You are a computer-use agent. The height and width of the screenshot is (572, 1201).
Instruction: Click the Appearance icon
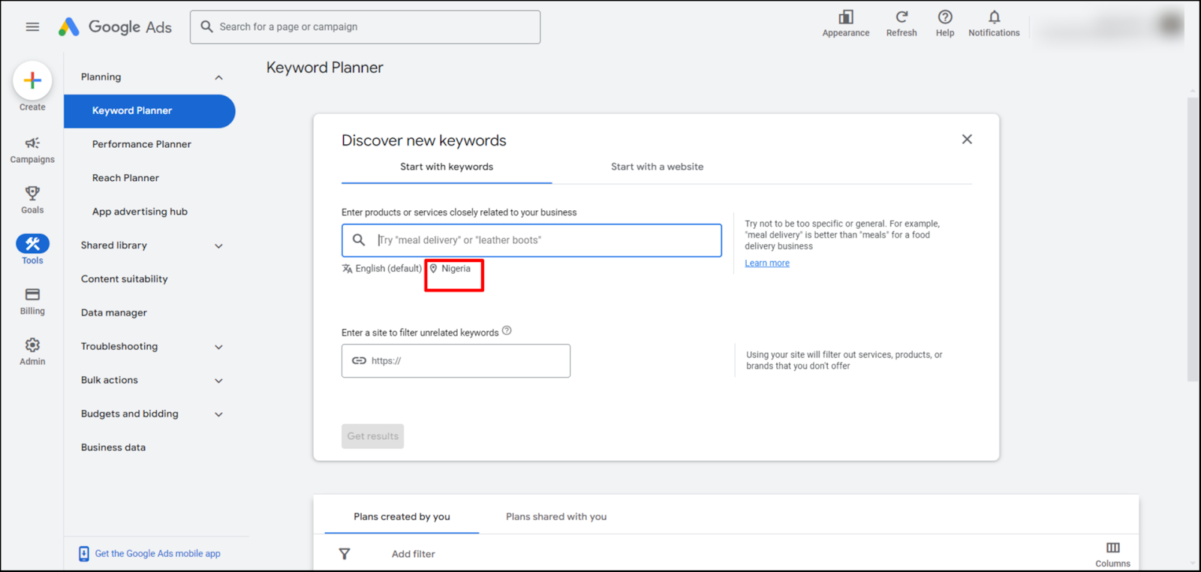click(846, 17)
